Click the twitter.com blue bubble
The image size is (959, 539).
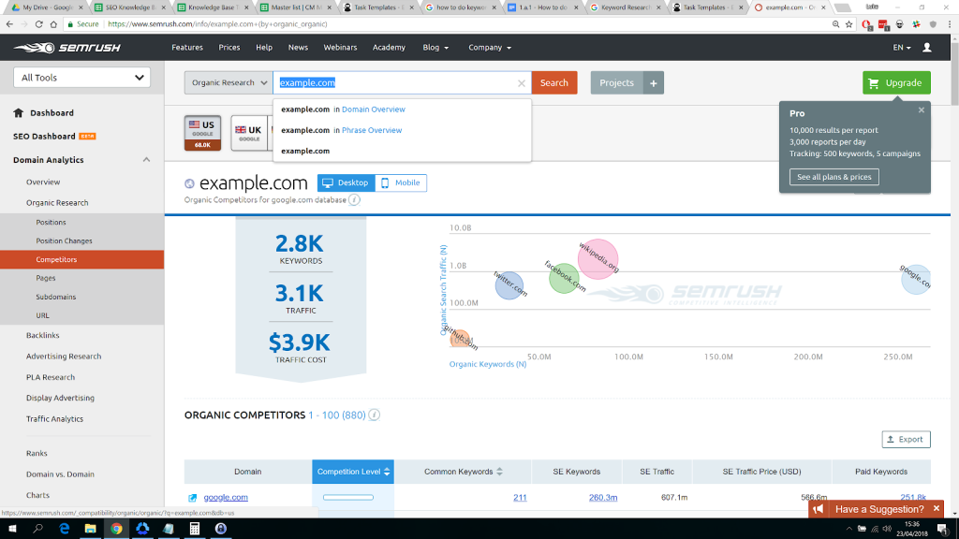[x=509, y=285]
